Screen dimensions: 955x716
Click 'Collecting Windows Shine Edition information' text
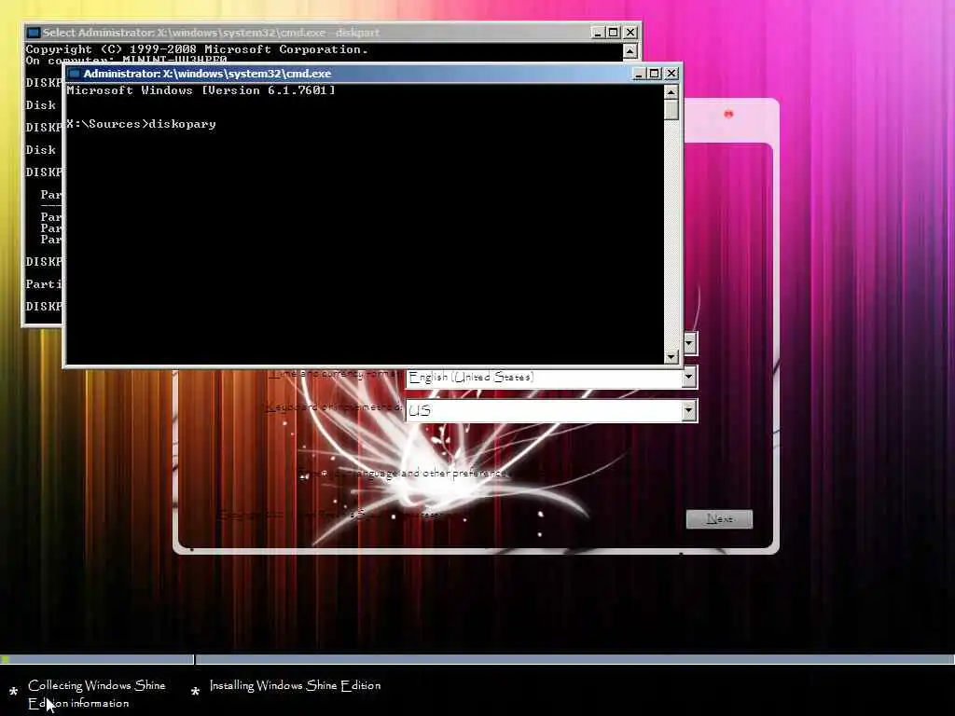tap(97, 694)
